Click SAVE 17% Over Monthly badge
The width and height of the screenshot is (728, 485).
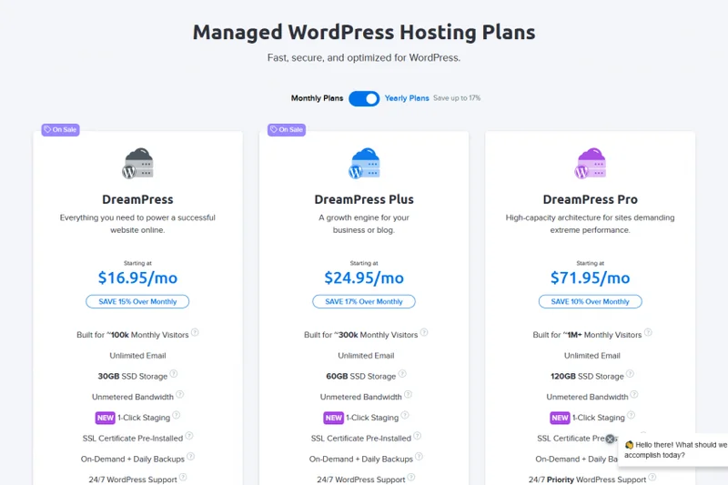pyautogui.click(x=364, y=302)
